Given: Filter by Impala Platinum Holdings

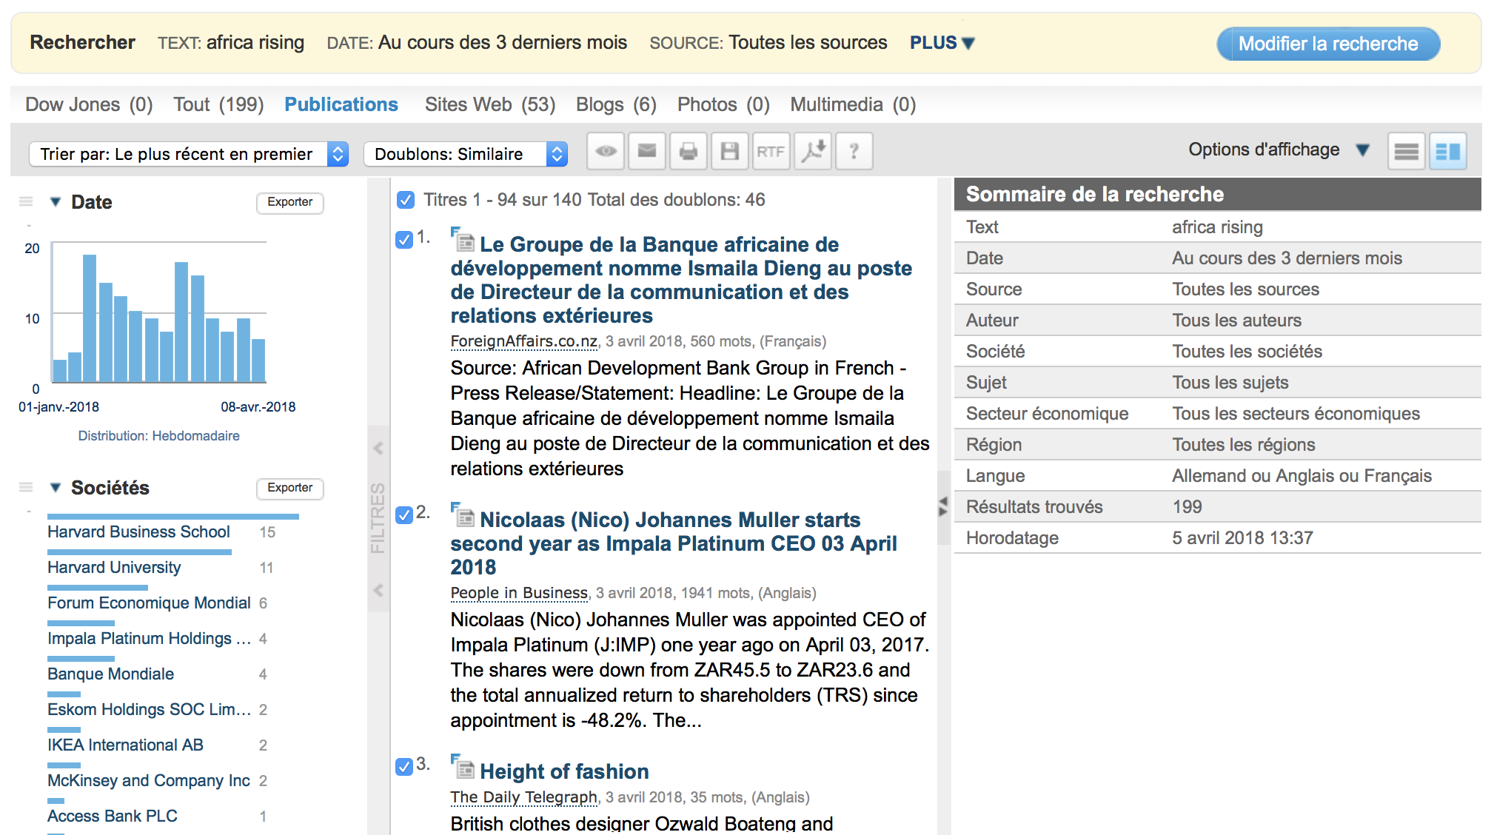Looking at the screenshot, I should tap(149, 638).
